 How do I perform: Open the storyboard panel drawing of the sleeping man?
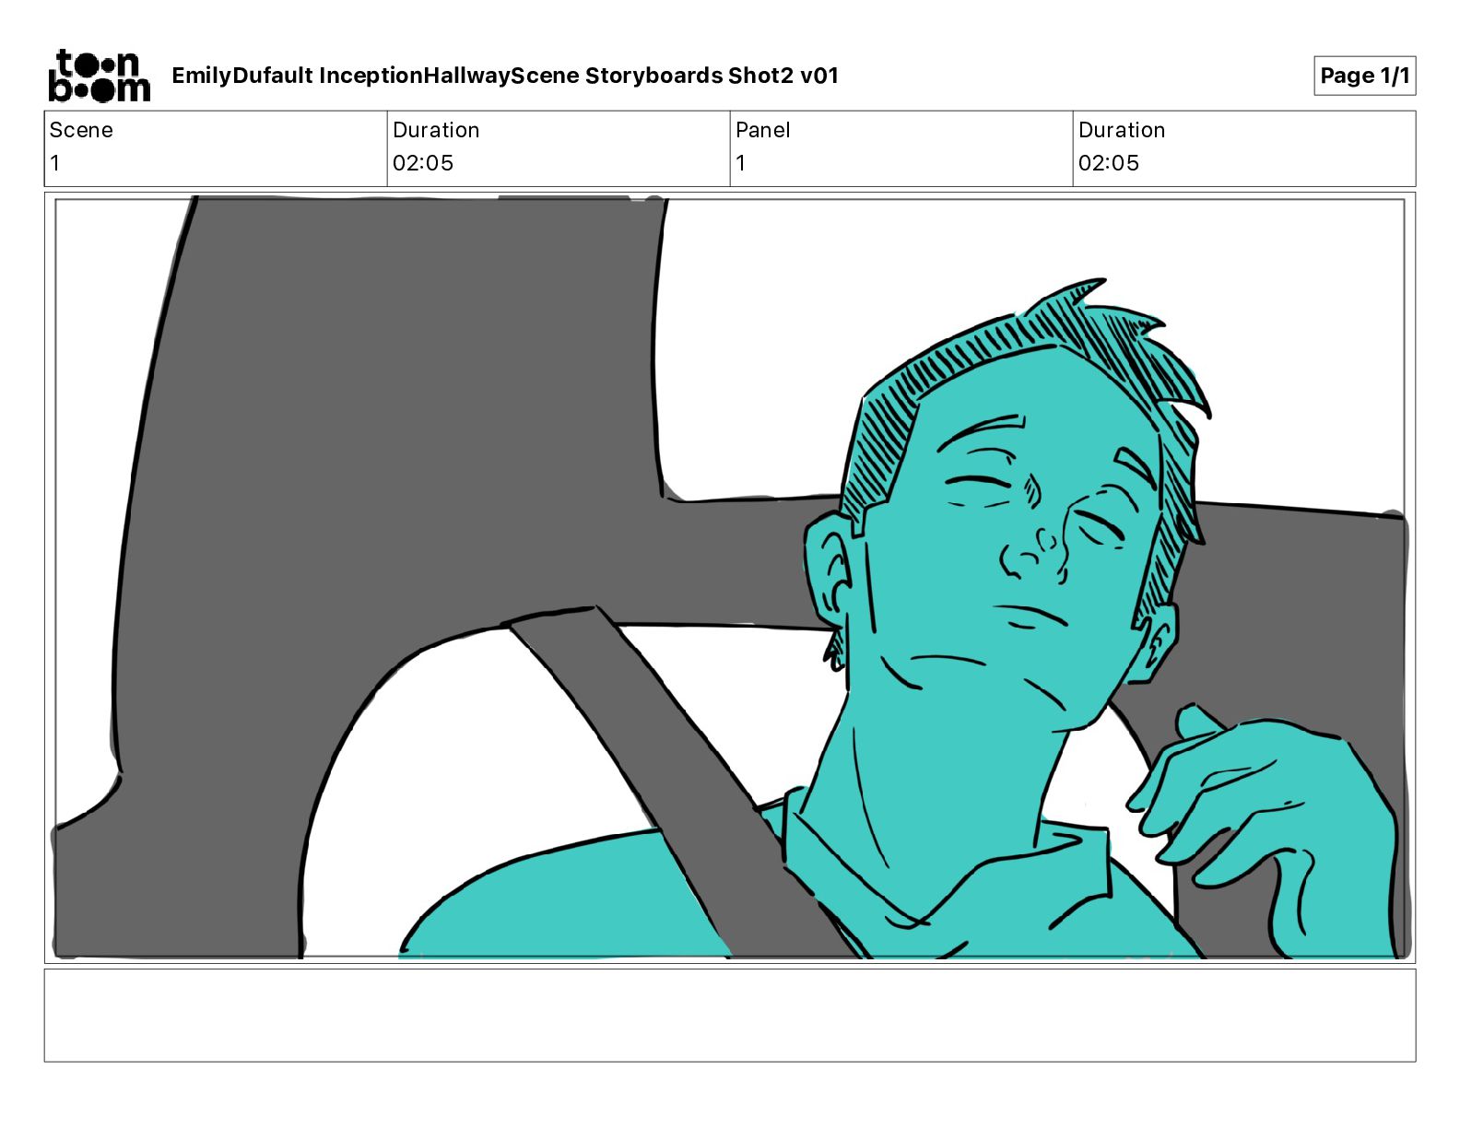(730, 578)
